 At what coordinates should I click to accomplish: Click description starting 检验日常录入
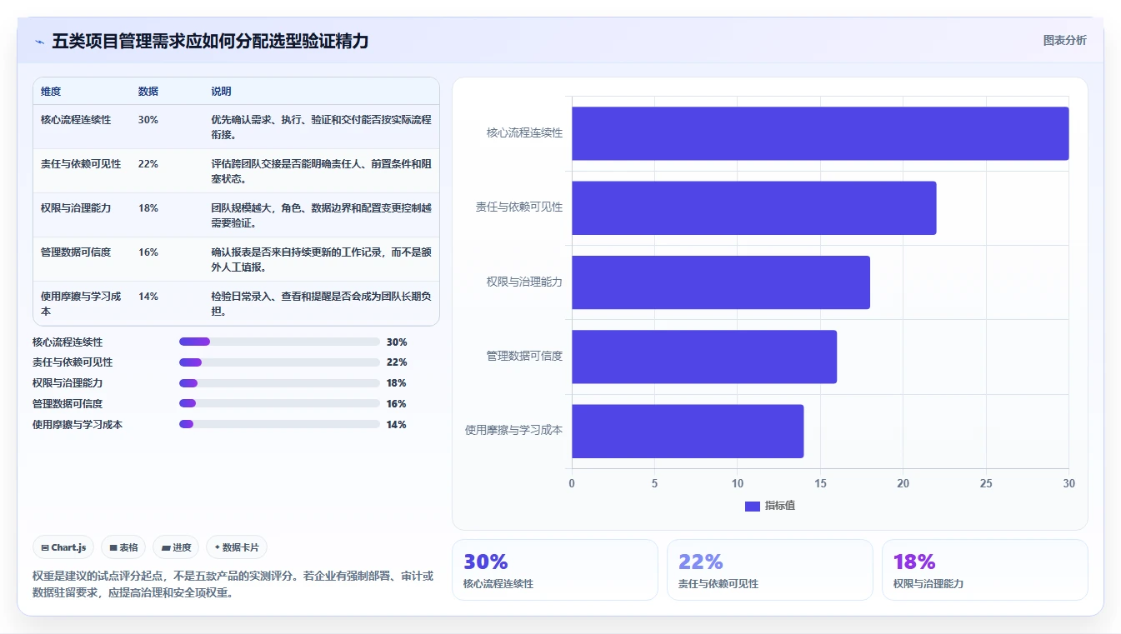[x=321, y=303]
